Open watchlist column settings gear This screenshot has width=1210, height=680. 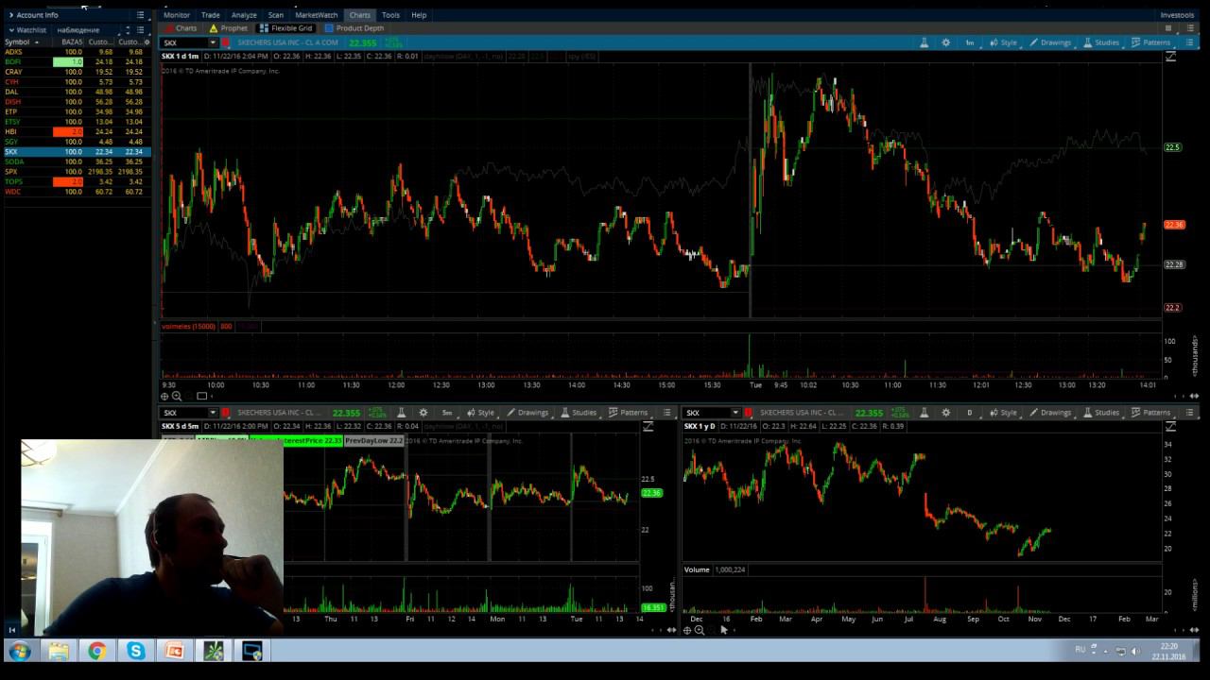pyautogui.click(x=147, y=42)
